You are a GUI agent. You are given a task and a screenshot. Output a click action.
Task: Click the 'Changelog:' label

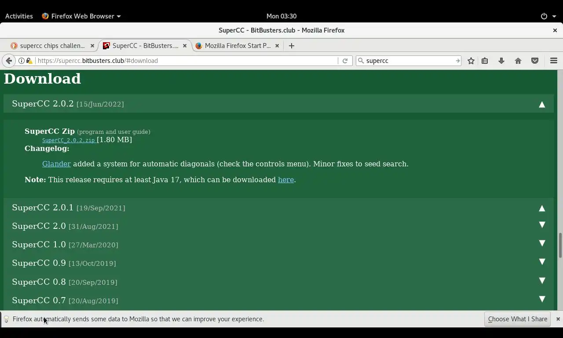tap(47, 148)
